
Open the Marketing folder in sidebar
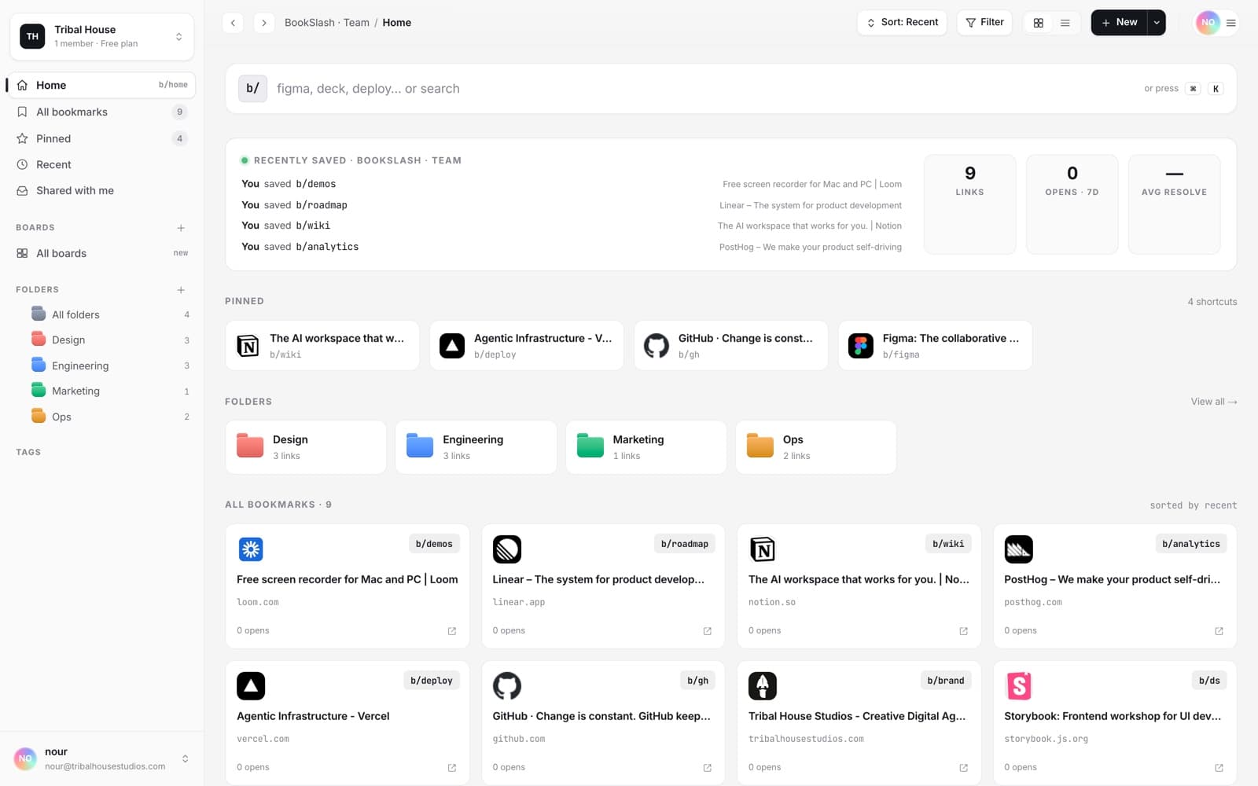click(109, 391)
